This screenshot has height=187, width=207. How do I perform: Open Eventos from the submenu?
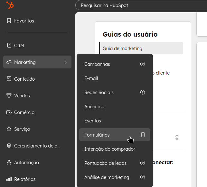[92, 121]
